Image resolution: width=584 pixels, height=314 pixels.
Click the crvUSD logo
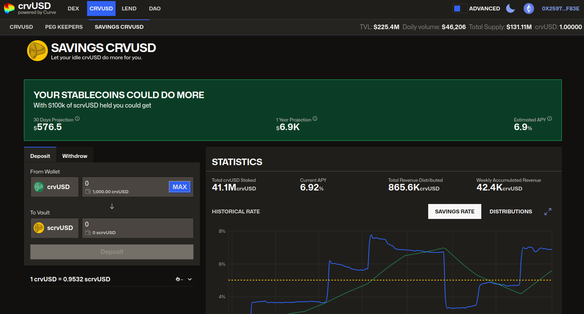pos(9,9)
